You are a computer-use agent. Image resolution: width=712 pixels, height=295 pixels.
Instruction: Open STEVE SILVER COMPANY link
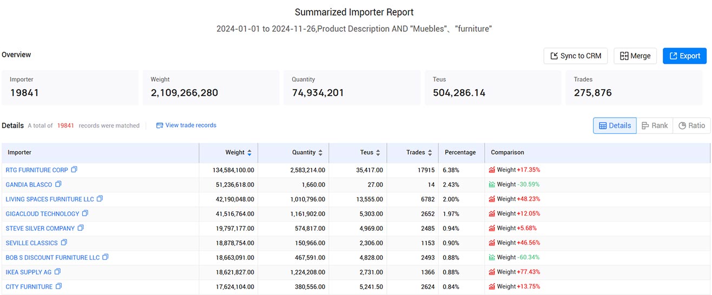[x=40, y=228]
